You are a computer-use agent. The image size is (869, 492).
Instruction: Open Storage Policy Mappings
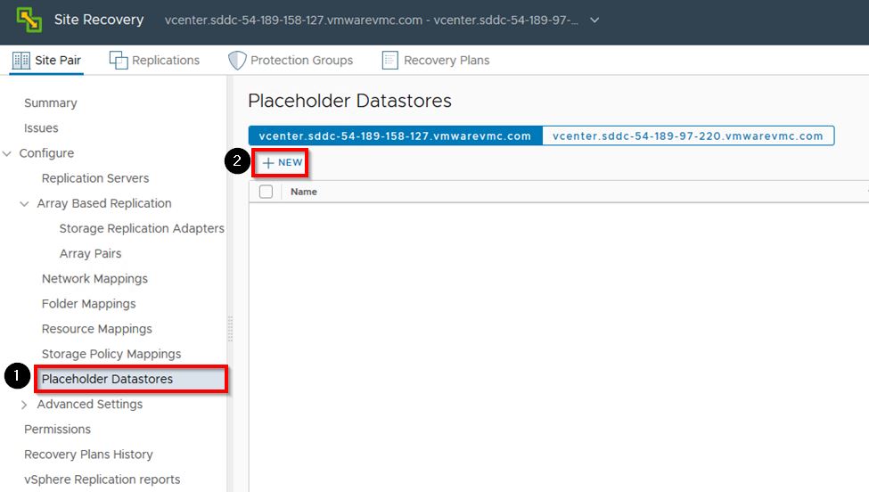(x=111, y=354)
